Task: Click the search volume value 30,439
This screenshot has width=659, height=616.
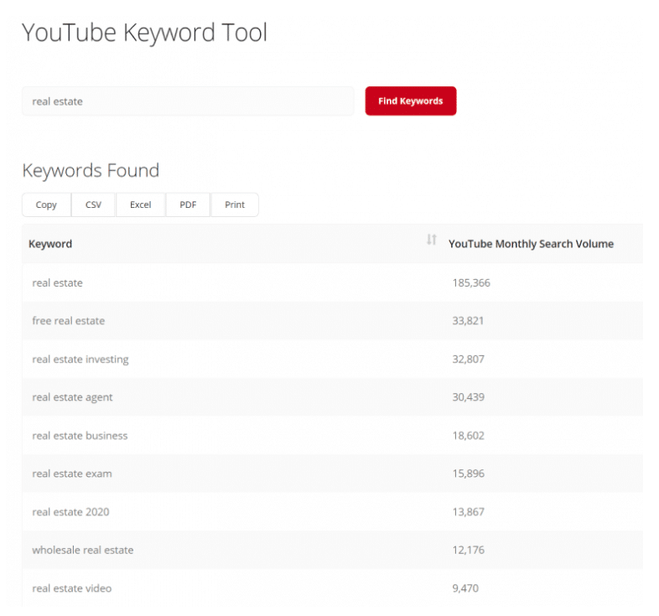Action: pyautogui.click(x=468, y=397)
